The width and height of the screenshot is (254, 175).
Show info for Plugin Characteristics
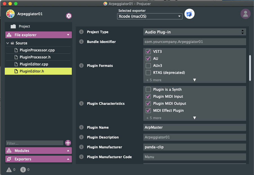(x=81, y=103)
